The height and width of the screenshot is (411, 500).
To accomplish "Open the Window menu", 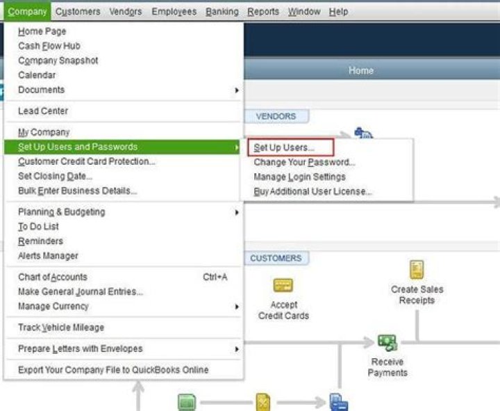I will click(304, 12).
